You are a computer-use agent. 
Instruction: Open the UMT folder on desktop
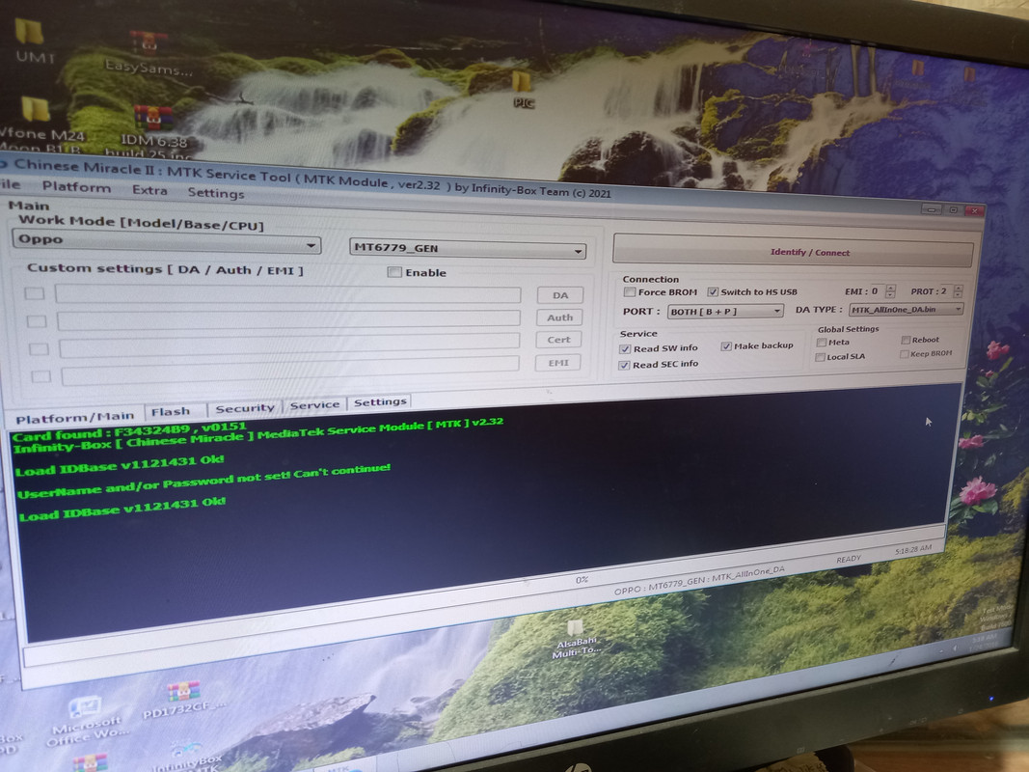pos(30,41)
